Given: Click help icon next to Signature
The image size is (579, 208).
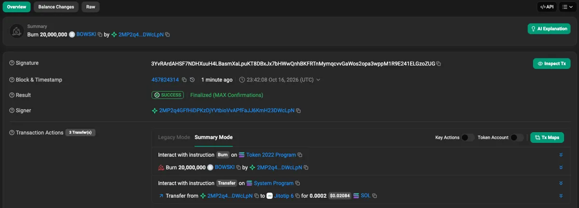Looking at the screenshot, I should pyautogui.click(x=12, y=63).
